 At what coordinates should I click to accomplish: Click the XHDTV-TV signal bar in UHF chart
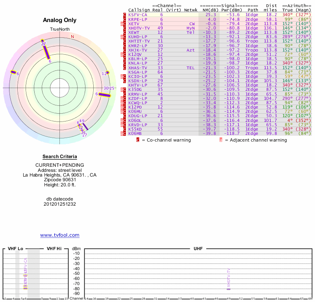pos(228,289)
